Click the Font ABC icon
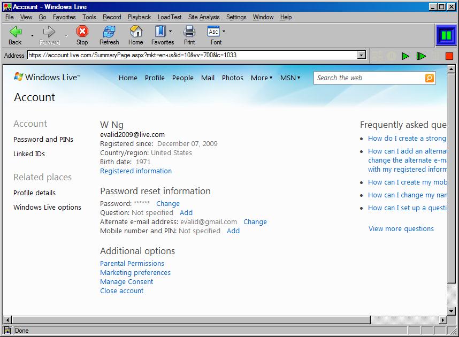Screen dimensions: 459x337 click(213, 31)
